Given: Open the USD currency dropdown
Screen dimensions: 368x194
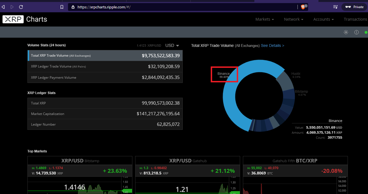Looking at the screenshot, I should 172,45.
